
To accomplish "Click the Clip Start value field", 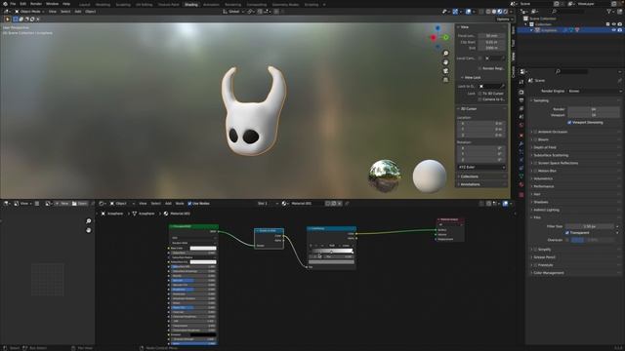I will tap(491, 42).
